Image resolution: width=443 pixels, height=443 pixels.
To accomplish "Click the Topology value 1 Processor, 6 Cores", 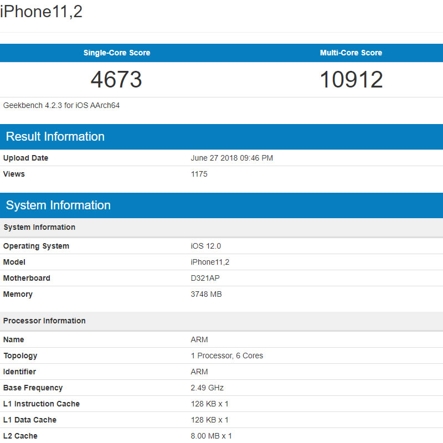I will (x=226, y=356).
